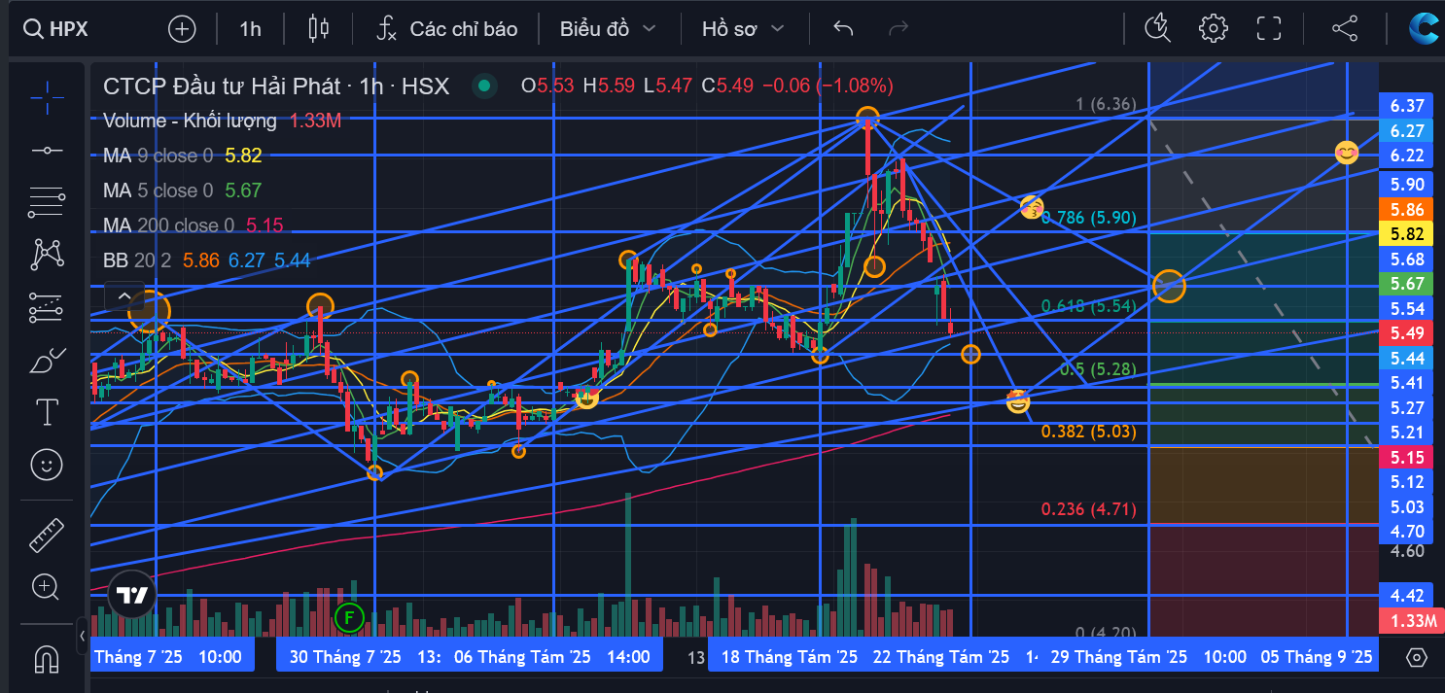
Task: Undo the last chart action
Action: 843,28
